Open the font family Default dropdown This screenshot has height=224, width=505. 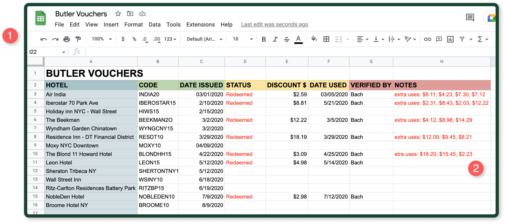205,39
